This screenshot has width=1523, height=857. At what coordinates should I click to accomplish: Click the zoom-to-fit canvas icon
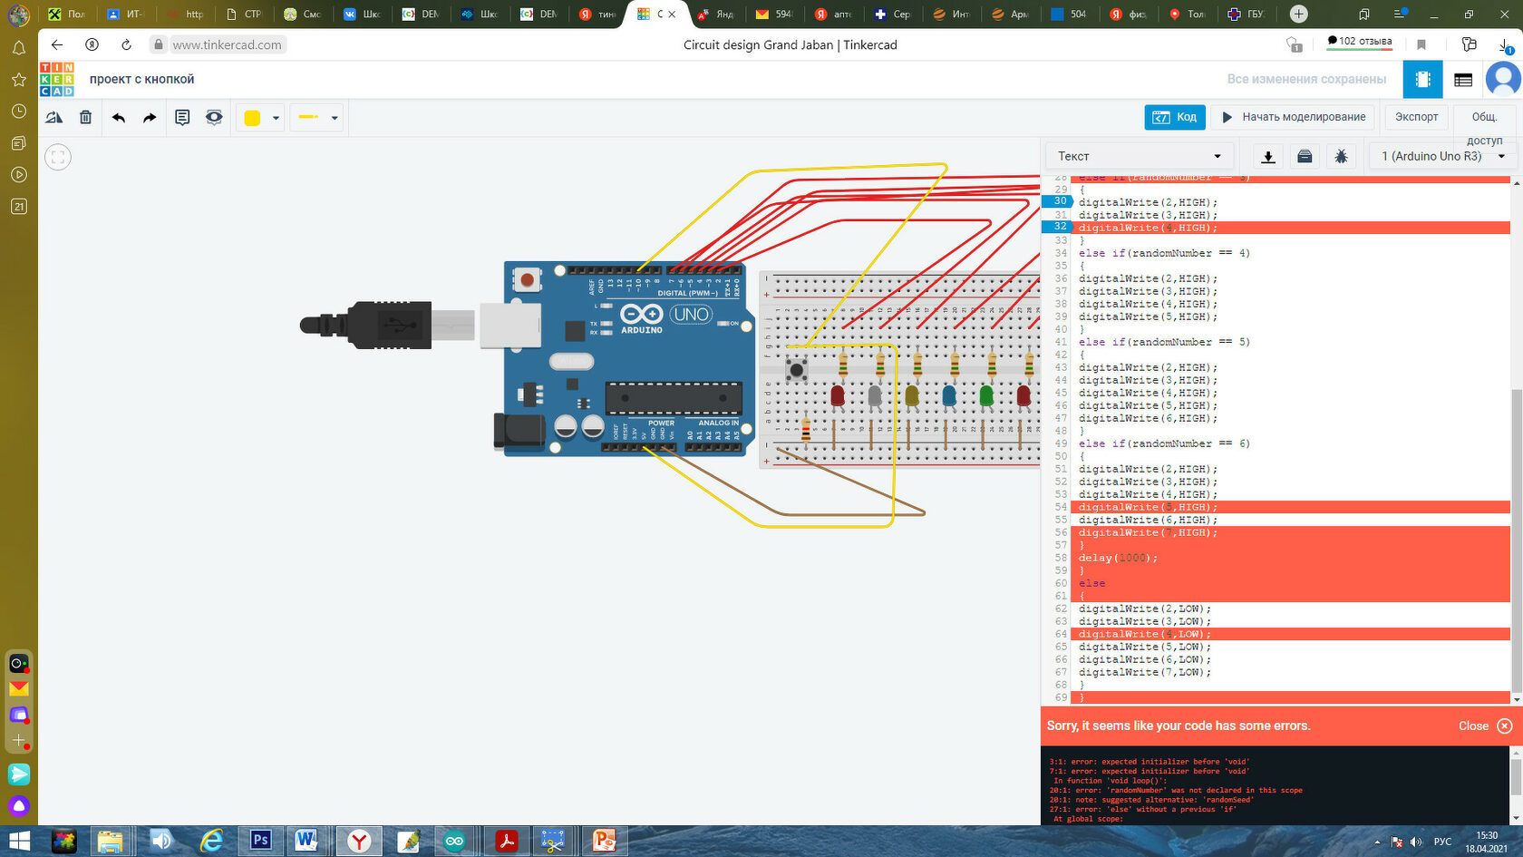point(58,157)
